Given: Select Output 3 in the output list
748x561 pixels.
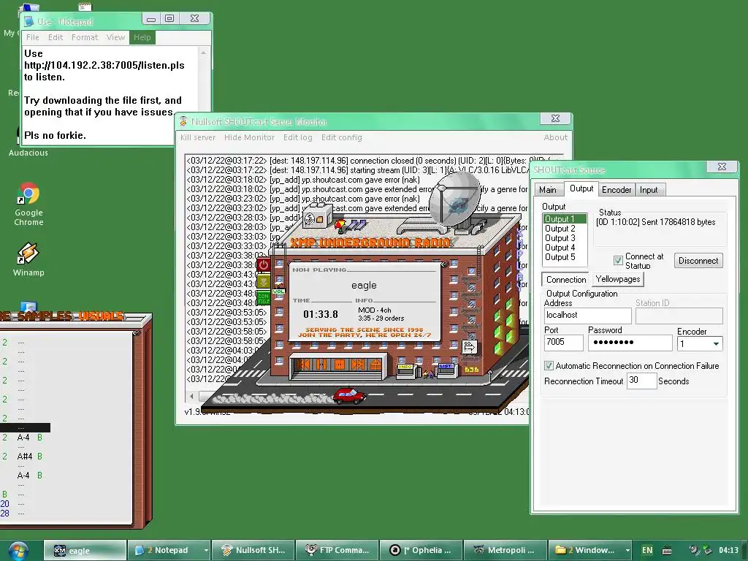Looking at the screenshot, I should pyautogui.click(x=565, y=238).
